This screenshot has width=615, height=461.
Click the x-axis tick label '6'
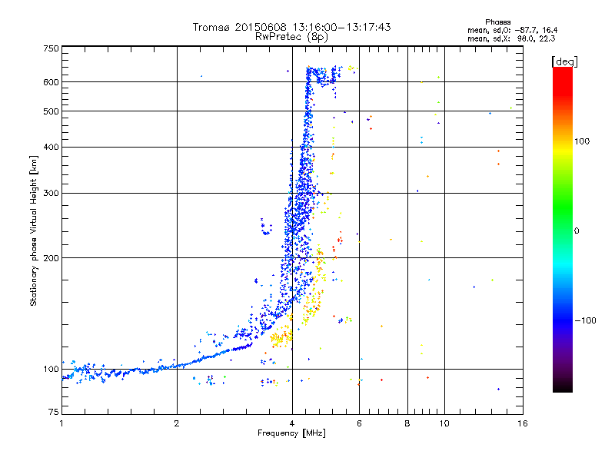coord(359,423)
